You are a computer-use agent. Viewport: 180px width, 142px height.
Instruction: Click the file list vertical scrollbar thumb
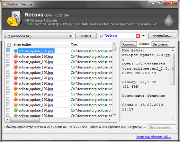[x=114, y=49]
